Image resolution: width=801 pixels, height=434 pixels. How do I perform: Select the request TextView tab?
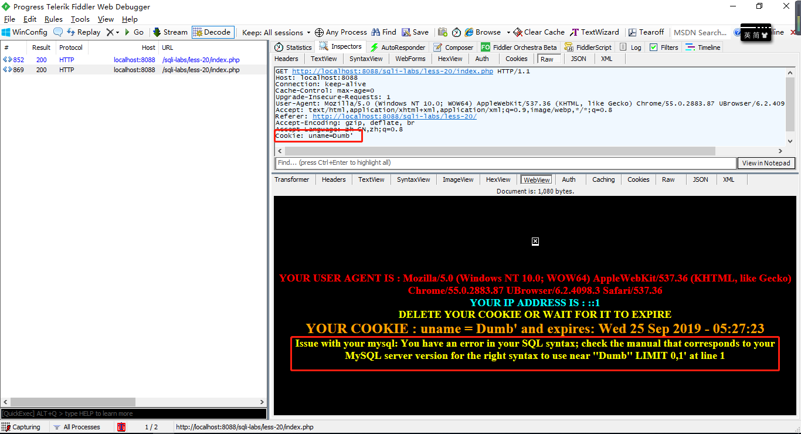[x=324, y=59]
